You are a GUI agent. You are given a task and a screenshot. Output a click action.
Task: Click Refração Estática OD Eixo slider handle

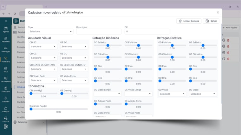160,69
